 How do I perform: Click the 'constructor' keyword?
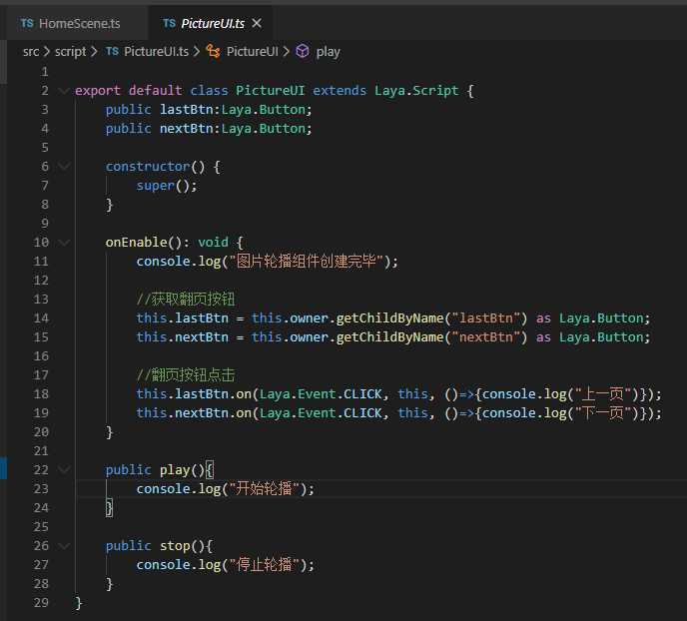point(148,167)
